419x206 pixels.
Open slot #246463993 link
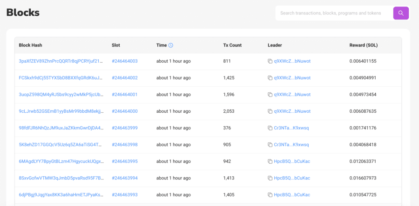point(125,195)
